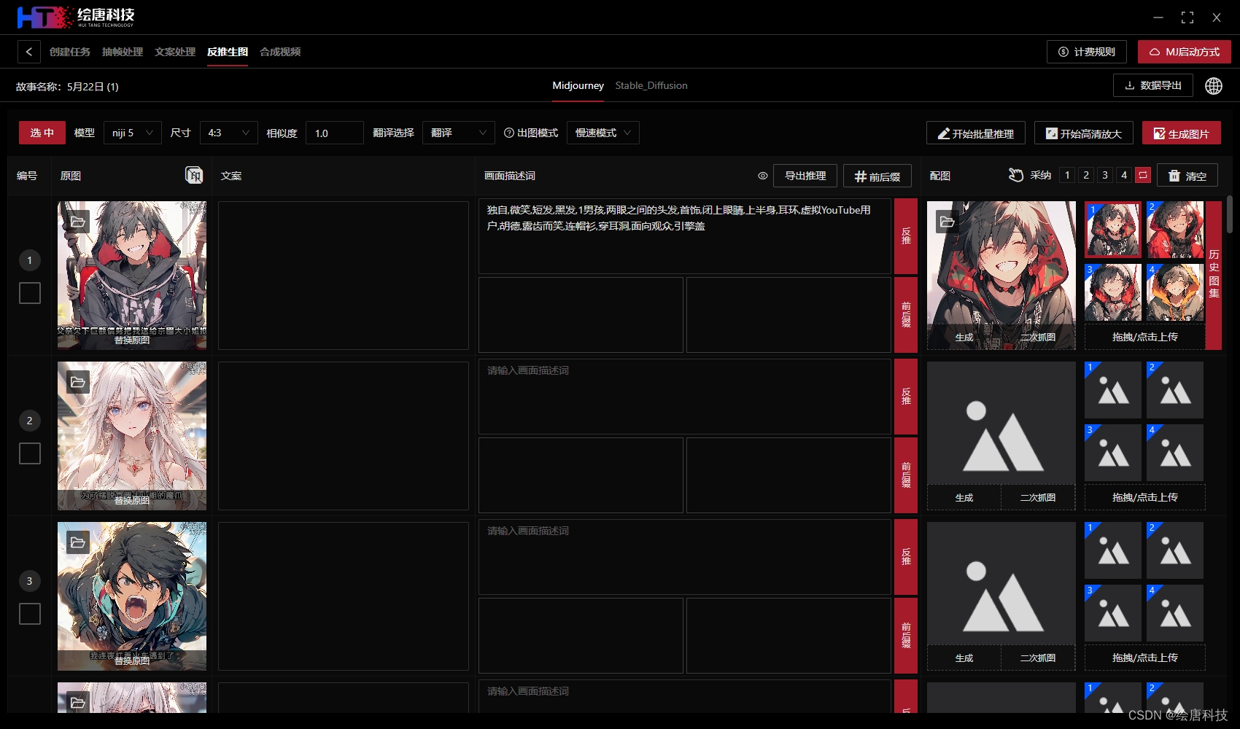Click row 1 red 反推 button
The width and height of the screenshot is (1240, 729).
pyautogui.click(x=906, y=235)
